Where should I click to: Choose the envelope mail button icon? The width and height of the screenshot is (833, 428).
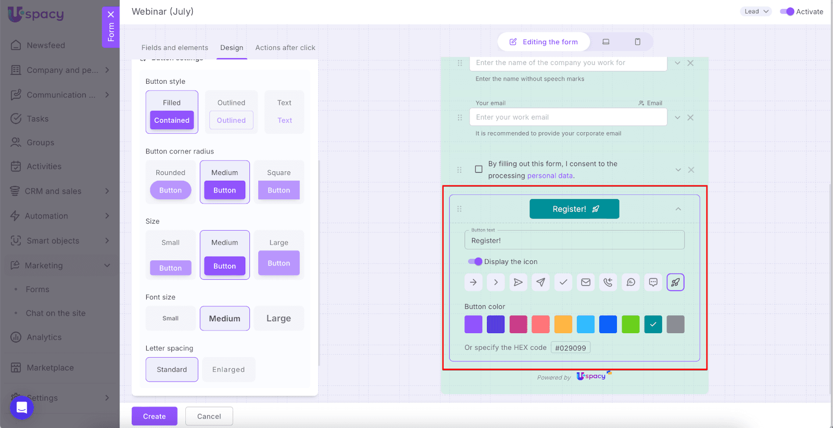point(586,282)
